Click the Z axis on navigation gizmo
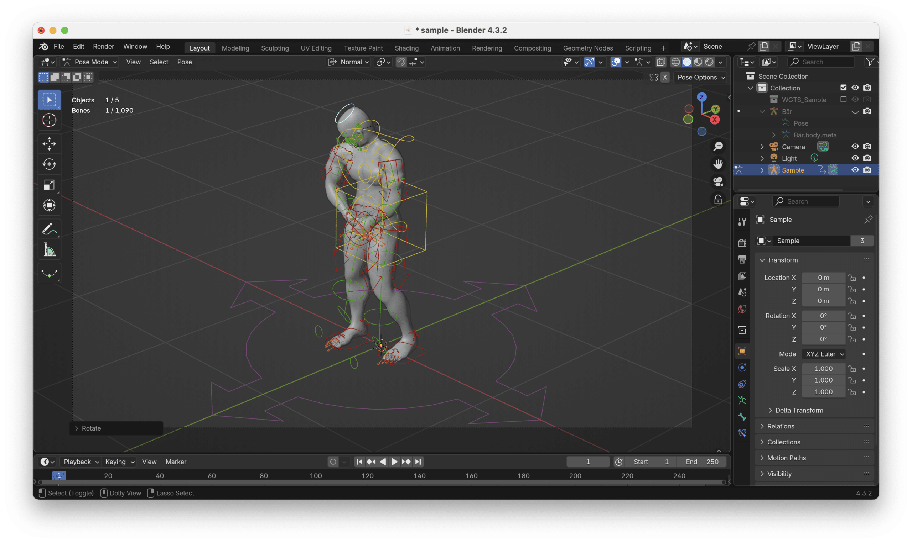This screenshot has height=543, width=912. point(701,97)
